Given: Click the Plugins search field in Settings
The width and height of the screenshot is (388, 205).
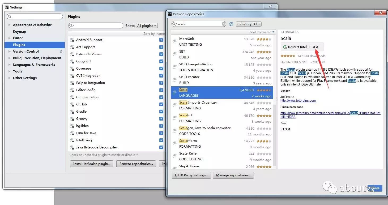Looking at the screenshot, I should (96, 25).
